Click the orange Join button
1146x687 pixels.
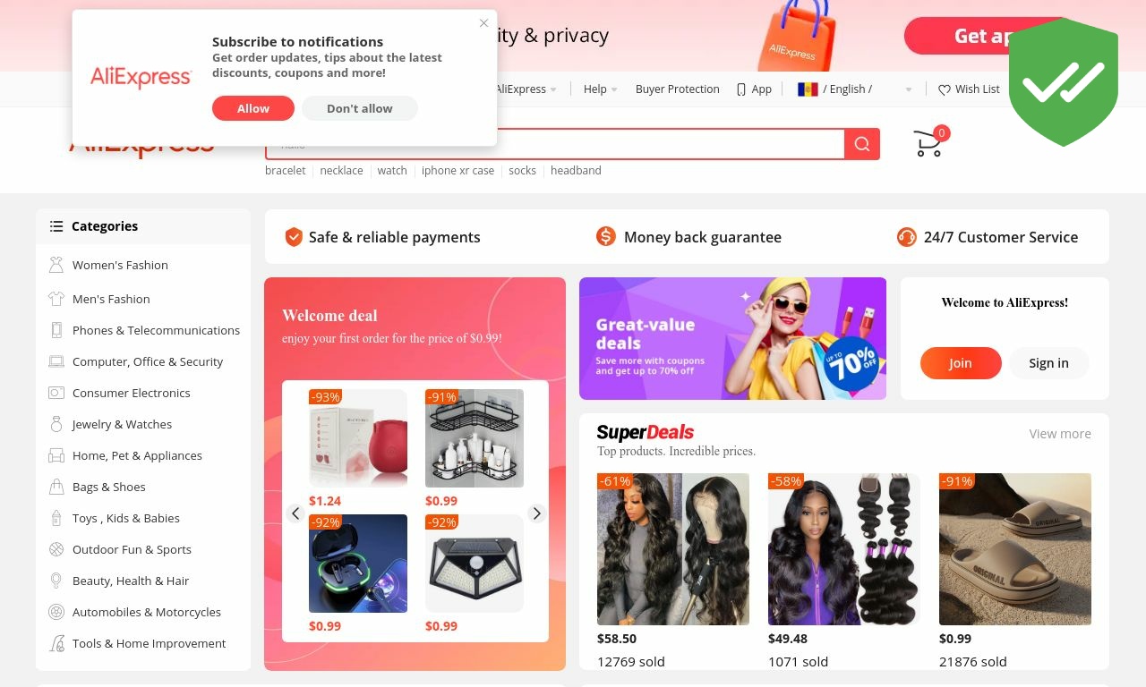(961, 363)
